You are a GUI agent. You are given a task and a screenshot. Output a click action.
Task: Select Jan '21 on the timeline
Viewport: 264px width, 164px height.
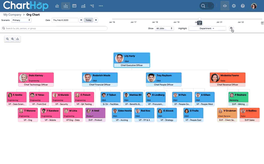(x=219, y=22)
